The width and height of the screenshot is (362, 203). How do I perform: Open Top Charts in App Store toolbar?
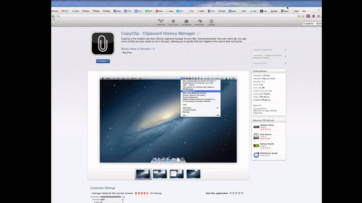tap(173, 23)
